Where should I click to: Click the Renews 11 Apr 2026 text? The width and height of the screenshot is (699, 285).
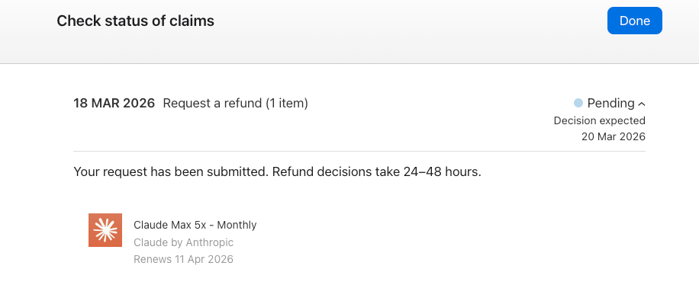click(x=183, y=259)
